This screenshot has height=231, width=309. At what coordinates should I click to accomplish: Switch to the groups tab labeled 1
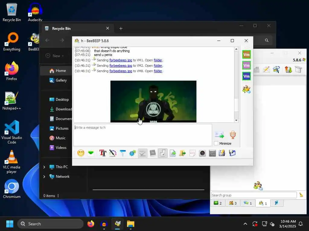click(263, 203)
